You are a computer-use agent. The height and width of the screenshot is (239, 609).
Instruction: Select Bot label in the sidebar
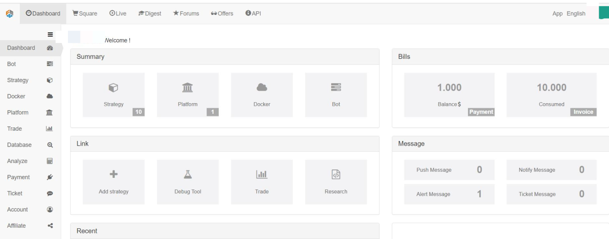pyautogui.click(x=12, y=64)
